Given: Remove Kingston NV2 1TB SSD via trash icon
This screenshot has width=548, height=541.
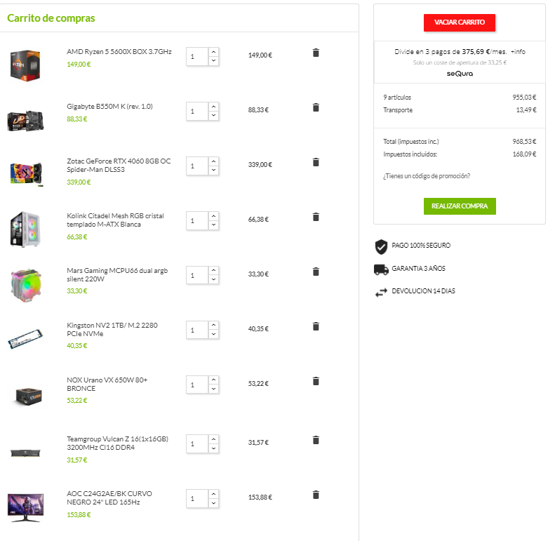Looking at the screenshot, I should (x=316, y=326).
